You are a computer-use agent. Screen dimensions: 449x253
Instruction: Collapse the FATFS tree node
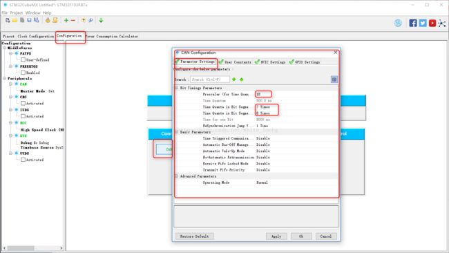(10, 54)
